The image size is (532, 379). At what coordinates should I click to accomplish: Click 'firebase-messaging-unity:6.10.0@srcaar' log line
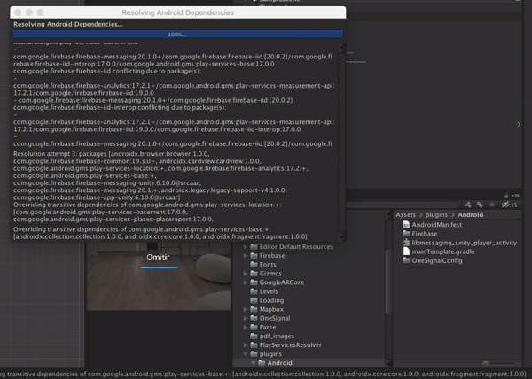(107, 183)
